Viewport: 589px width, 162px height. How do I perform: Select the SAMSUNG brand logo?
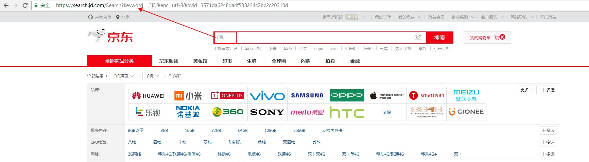pos(307,96)
